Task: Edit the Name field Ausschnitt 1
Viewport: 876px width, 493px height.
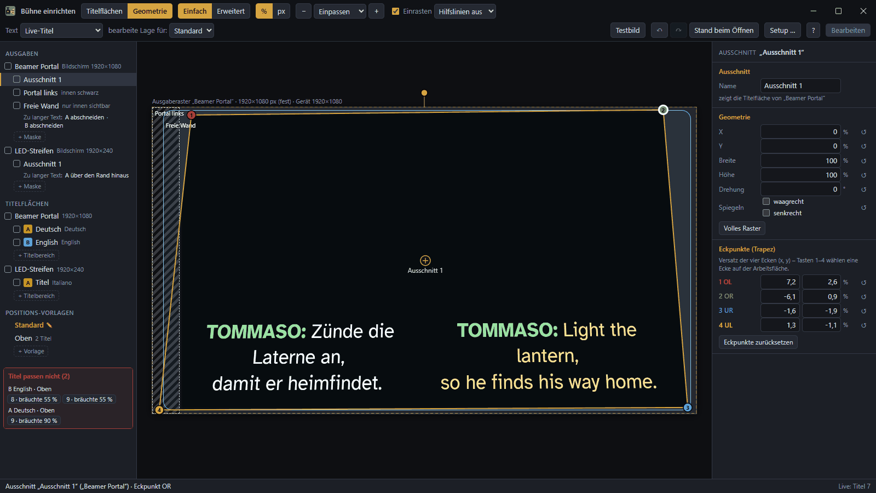Action: tap(800, 86)
